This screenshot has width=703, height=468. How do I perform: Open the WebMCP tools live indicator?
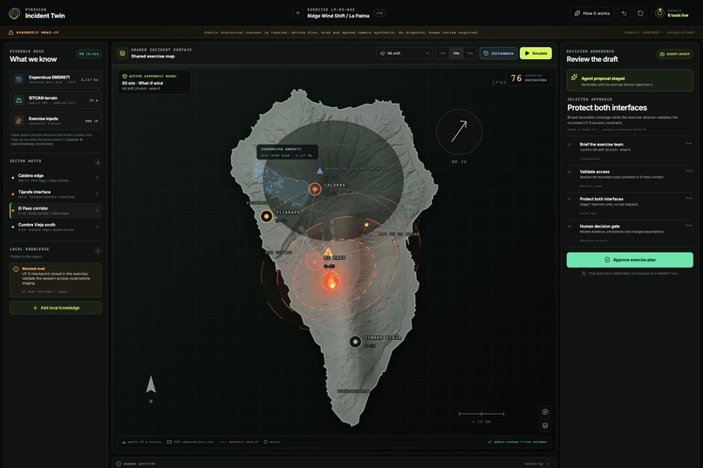tap(673, 13)
